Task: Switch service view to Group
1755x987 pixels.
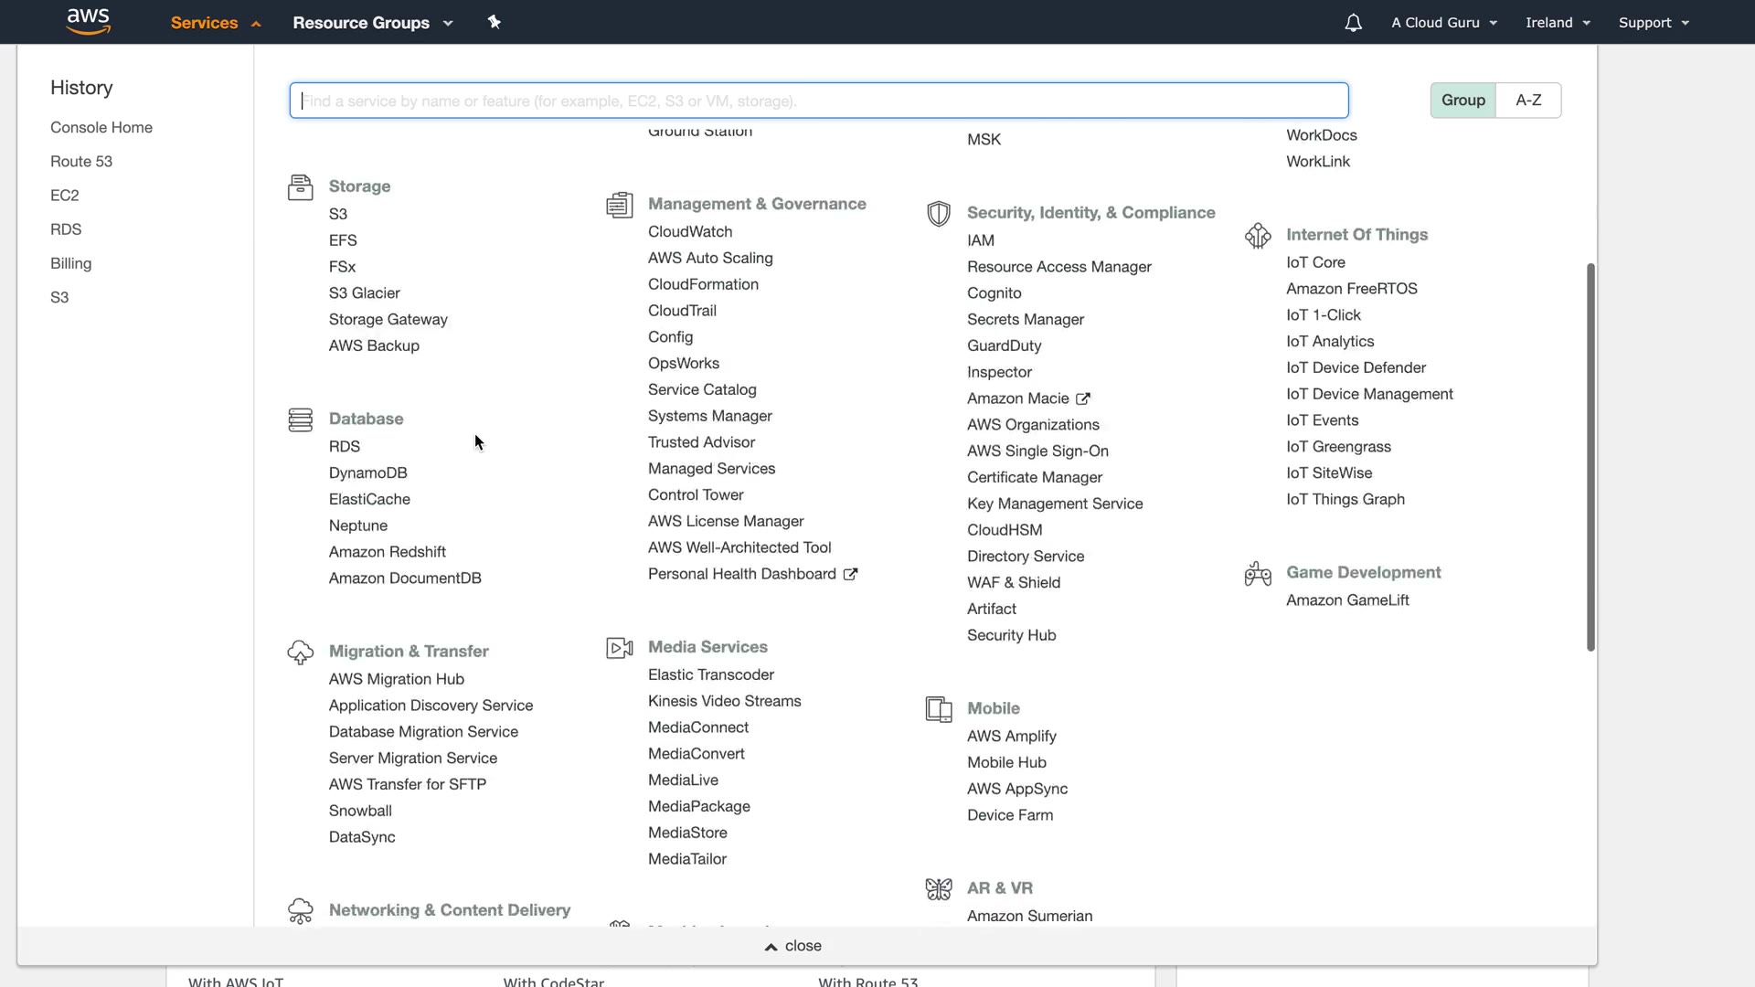Action: 1462,101
